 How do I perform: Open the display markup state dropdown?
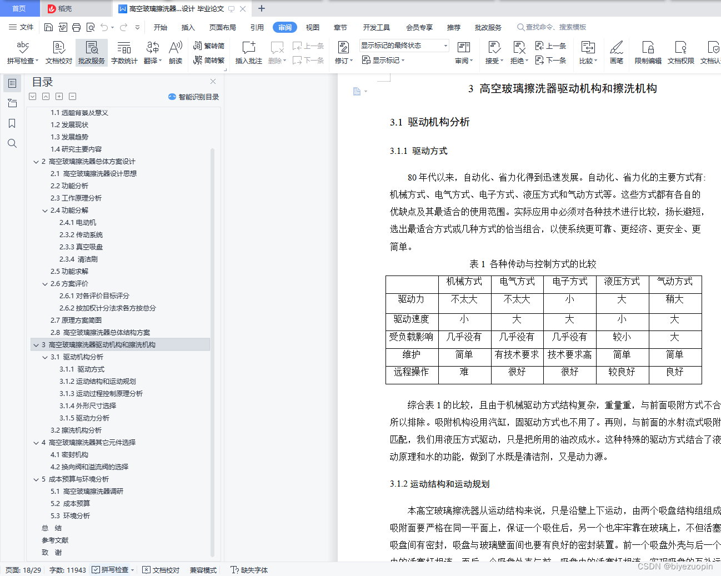(404, 46)
